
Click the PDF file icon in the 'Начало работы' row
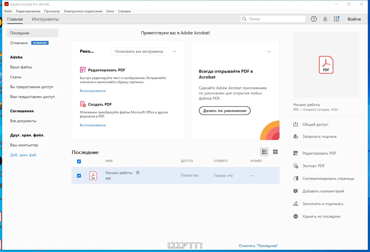tap(93, 175)
